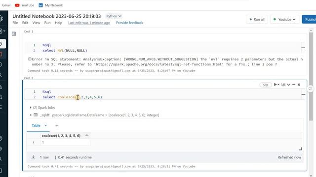The width and height of the screenshot is (316, 177).
Task: Click the green cluster status dot
Action: coord(275,19)
